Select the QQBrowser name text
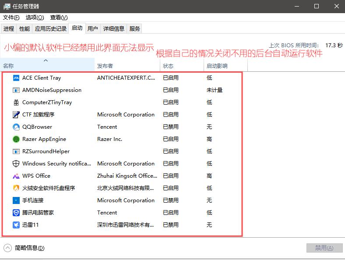Image resolution: width=345 pixels, height=260 pixels. click(37, 127)
